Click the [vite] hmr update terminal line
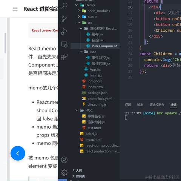181x181 pixels. tap(153, 113)
